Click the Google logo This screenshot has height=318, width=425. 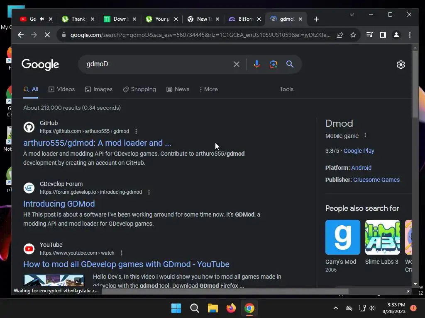(40, 65)
